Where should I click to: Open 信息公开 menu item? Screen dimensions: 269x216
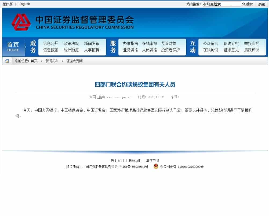tap(51, 43)
